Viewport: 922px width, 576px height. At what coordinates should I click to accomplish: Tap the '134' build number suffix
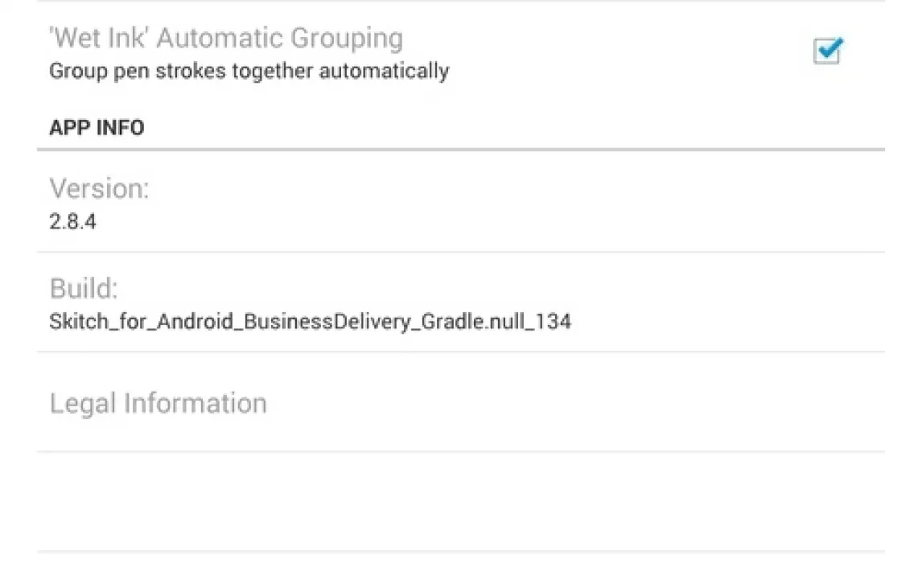pyautogui.click(x=554, y=322)
